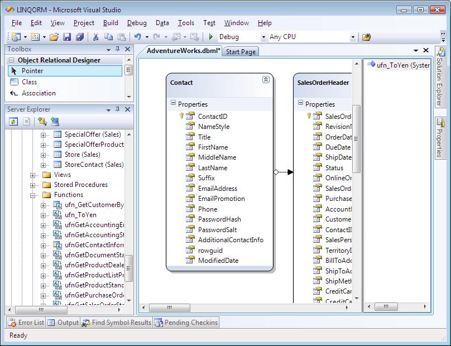
Task: Close the active AdventureWorks.dbml document
Action: [x=426, y=50]
